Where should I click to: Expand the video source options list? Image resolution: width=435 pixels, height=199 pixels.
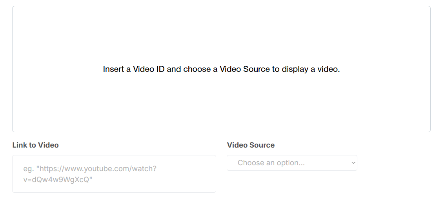[x=292, y=163]
